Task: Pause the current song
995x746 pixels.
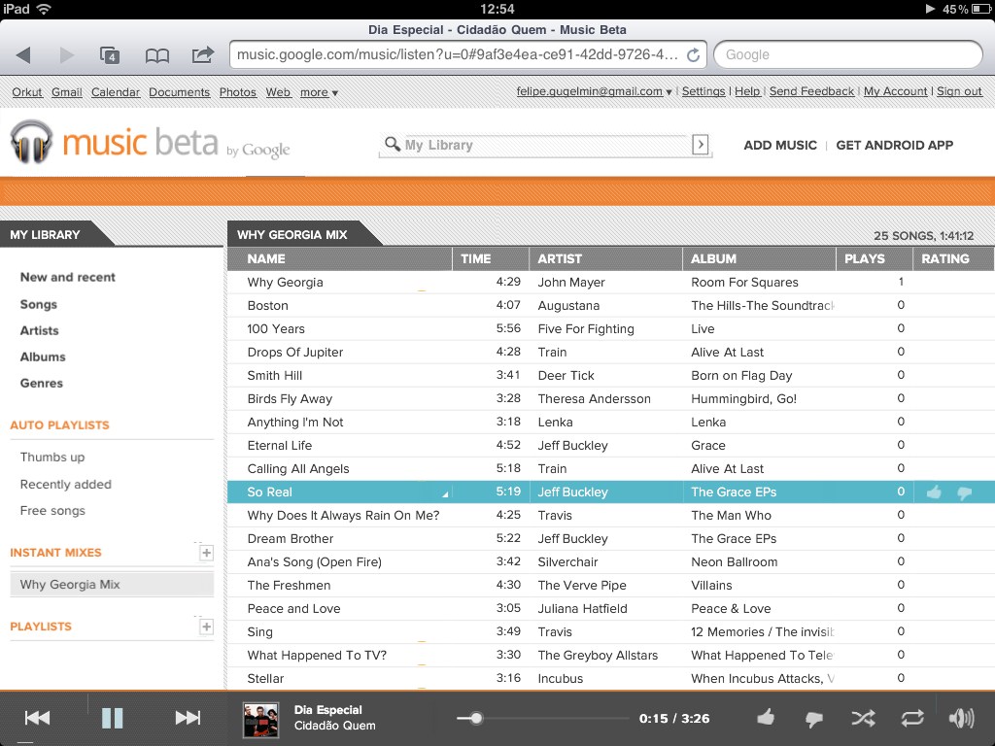Action: [x=113, y=718]
